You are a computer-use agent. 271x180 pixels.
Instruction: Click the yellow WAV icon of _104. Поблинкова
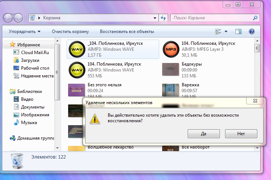point(77,49)
